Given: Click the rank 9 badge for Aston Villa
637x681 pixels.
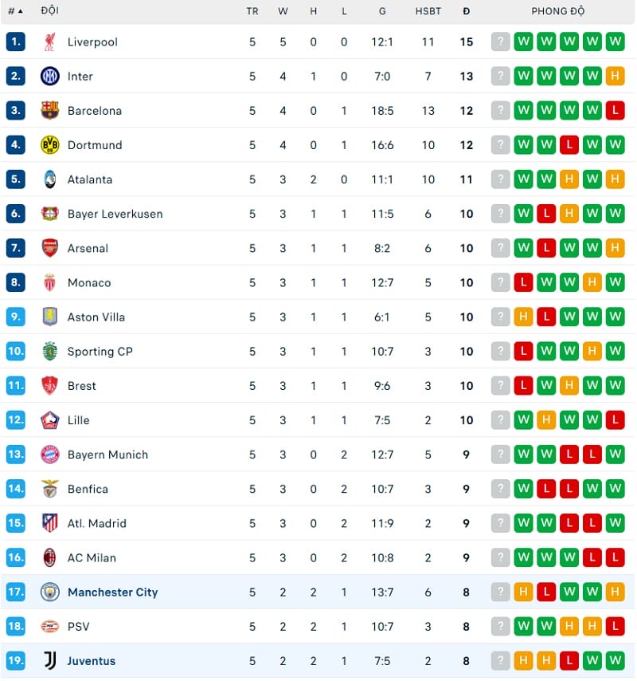Looking at the screenshot, I should tap(16, 317).
